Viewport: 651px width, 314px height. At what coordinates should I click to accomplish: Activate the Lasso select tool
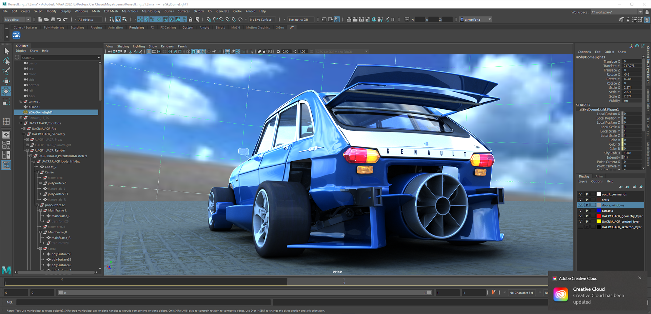coord(6,61)
